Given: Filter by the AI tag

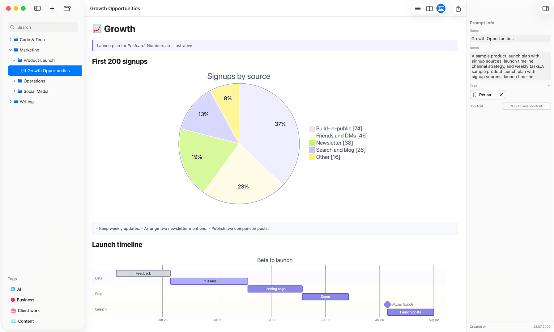Looking at the screenshot, I should [x=16, y=289].
